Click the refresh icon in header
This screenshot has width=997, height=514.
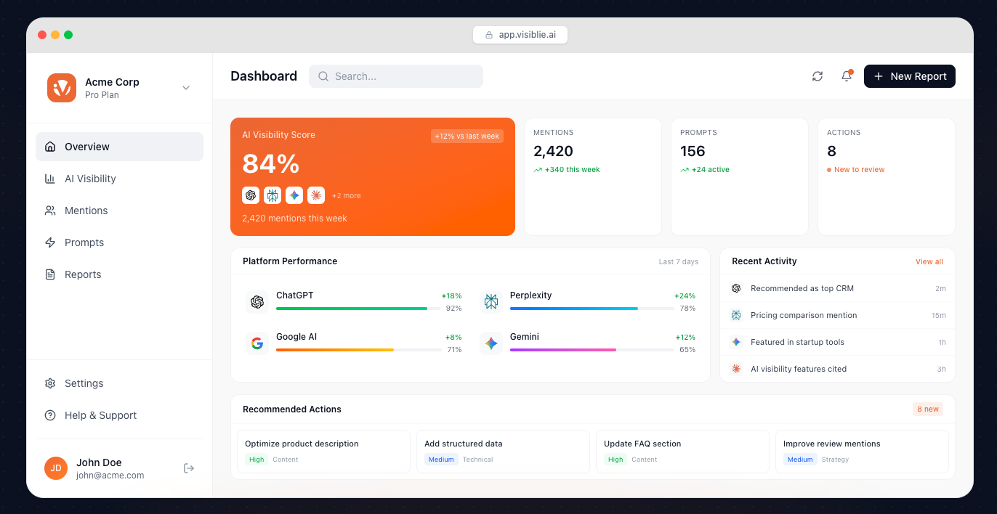click(x=818, y=76)
